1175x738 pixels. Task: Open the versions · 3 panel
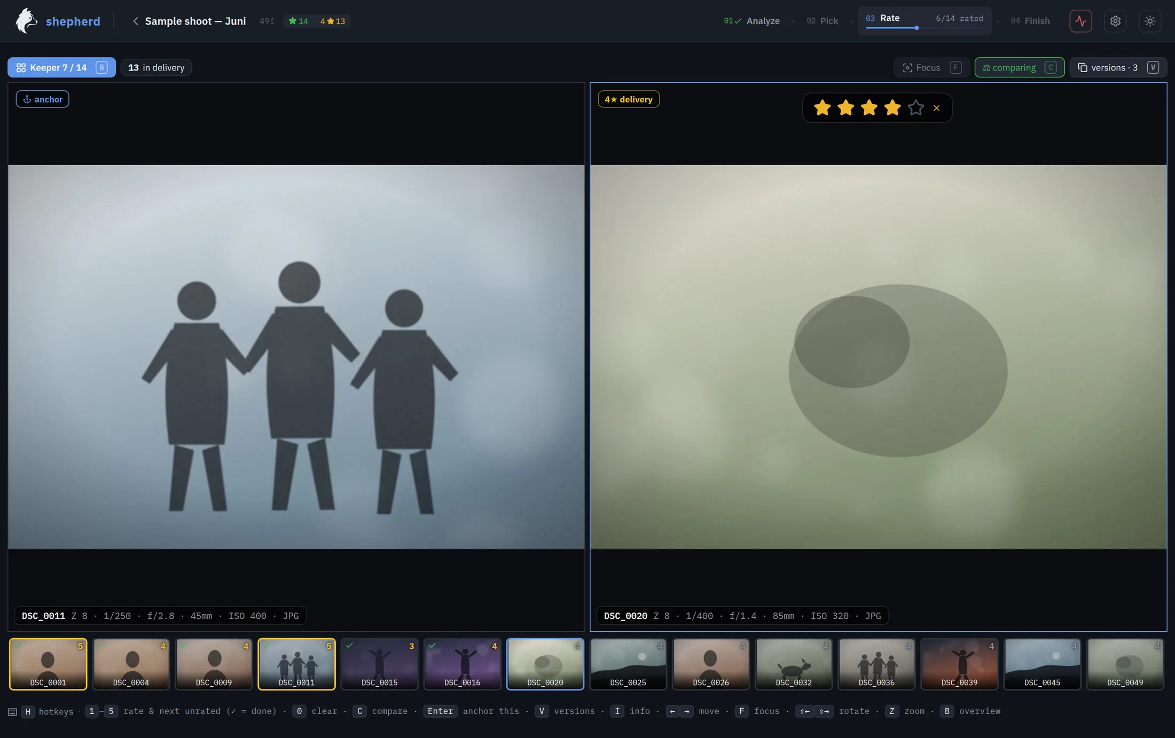1118,67
